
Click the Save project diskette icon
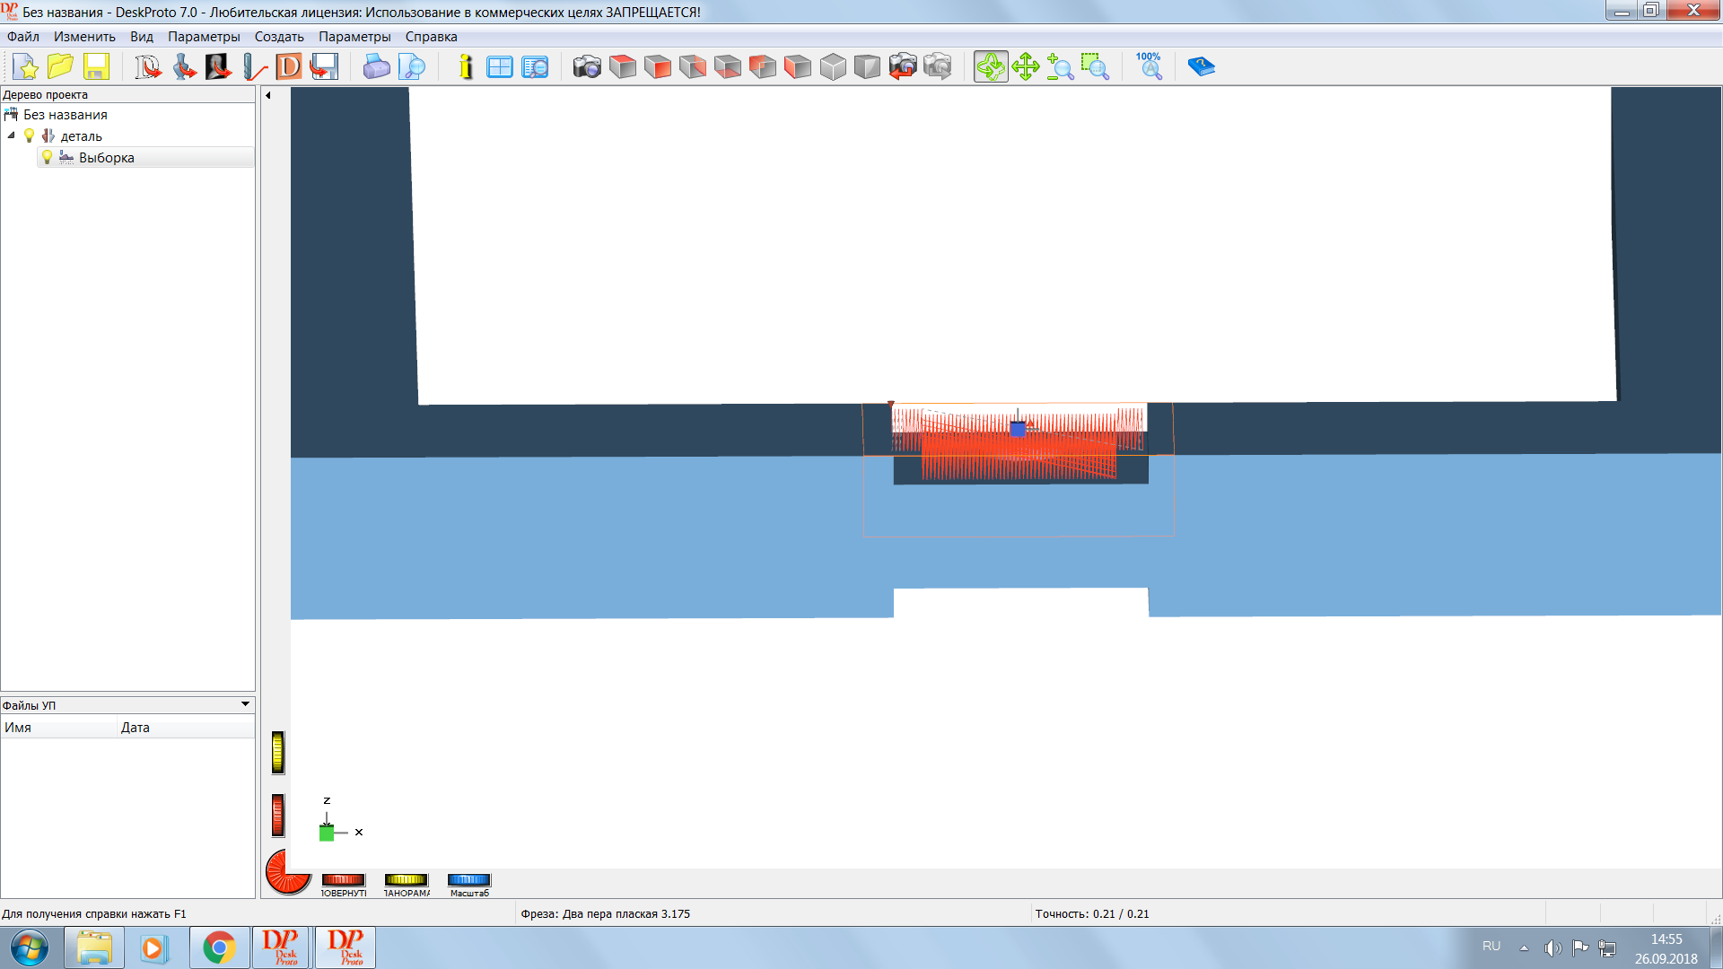[96, 66]
